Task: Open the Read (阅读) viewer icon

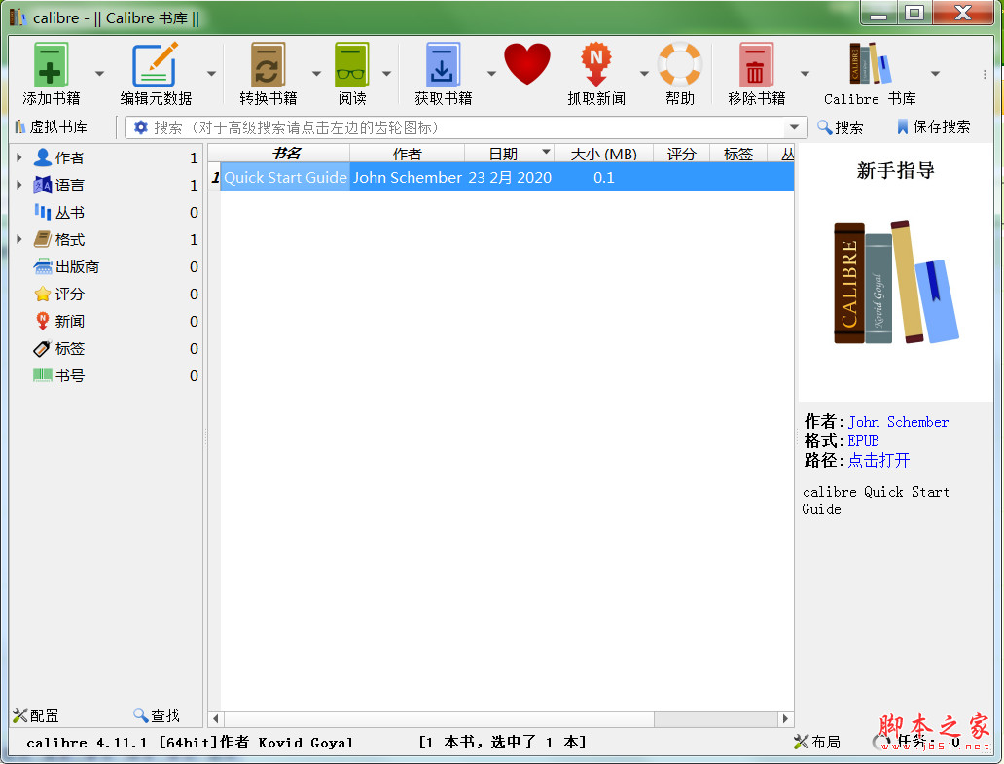Action: 351,64
